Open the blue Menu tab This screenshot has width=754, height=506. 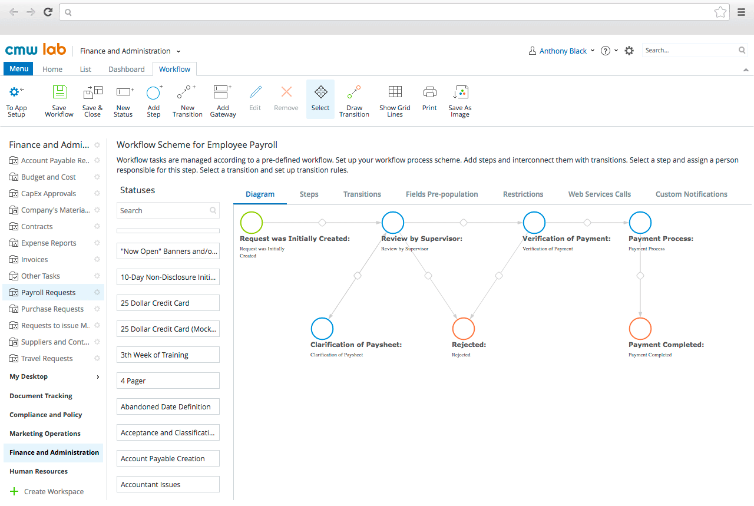(19, 69)
